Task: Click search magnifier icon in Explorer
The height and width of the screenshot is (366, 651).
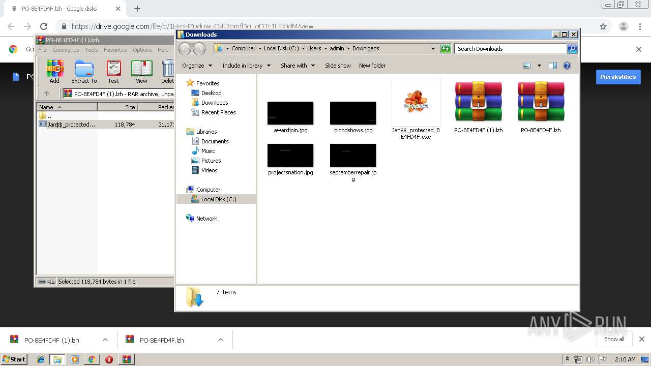Action: coord(572,49)
